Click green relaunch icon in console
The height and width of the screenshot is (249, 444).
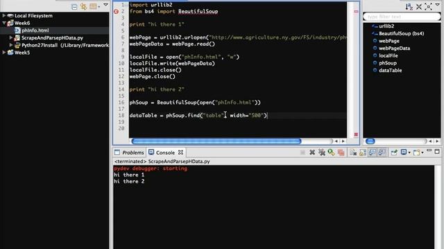[331, 152]
